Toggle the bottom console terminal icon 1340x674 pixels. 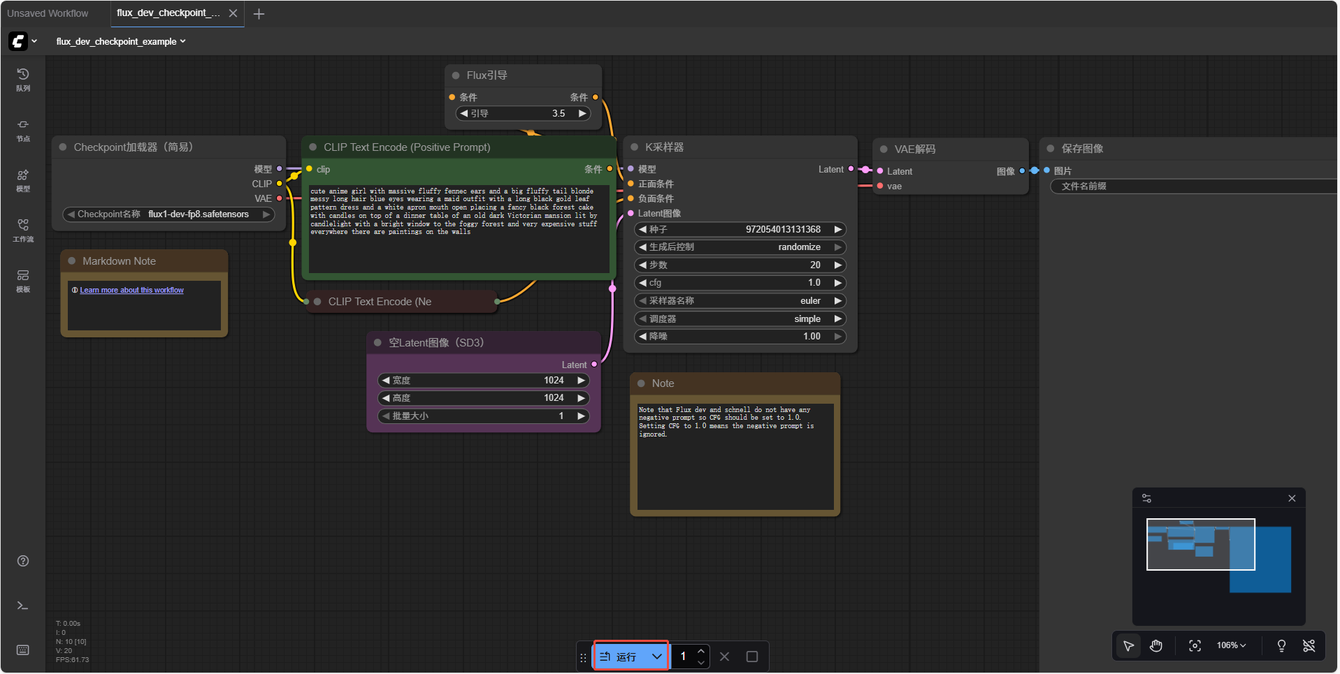[23, 606]
